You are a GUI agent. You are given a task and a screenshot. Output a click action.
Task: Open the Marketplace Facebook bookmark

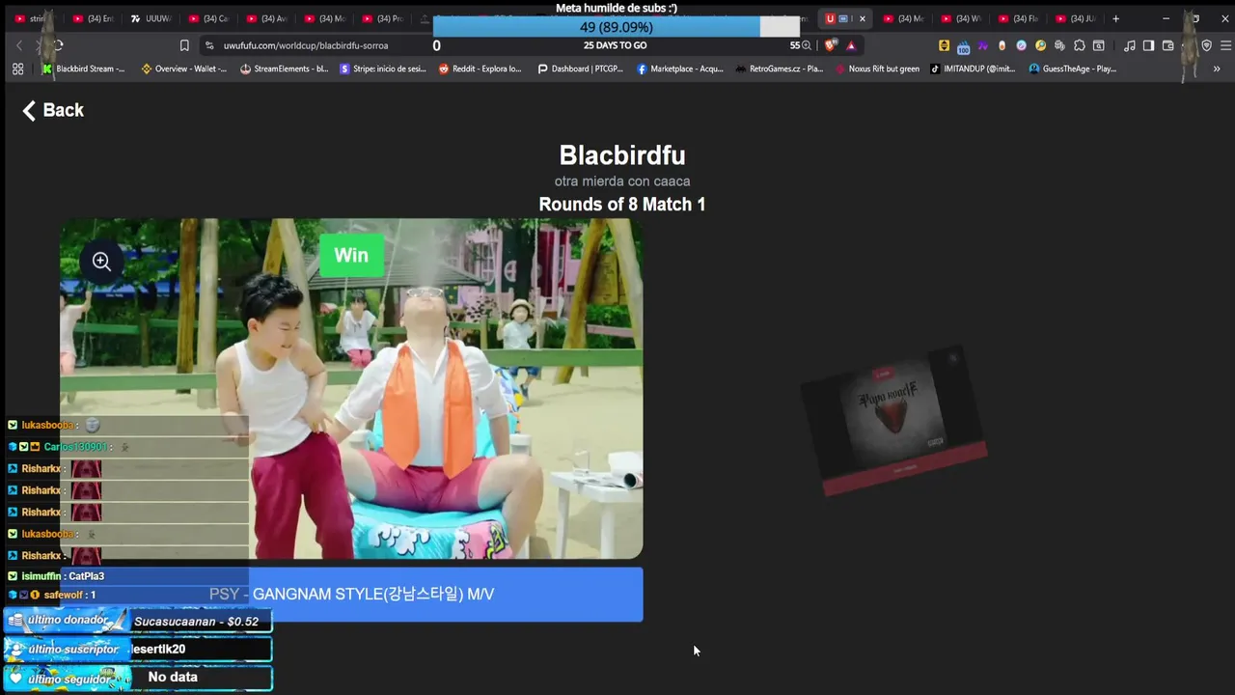point(679,69)
